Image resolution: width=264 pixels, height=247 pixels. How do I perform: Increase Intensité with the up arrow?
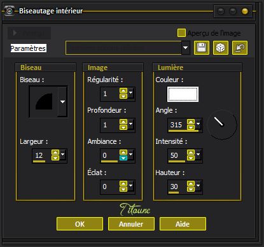pyautogui.click(x=191, y=152)
